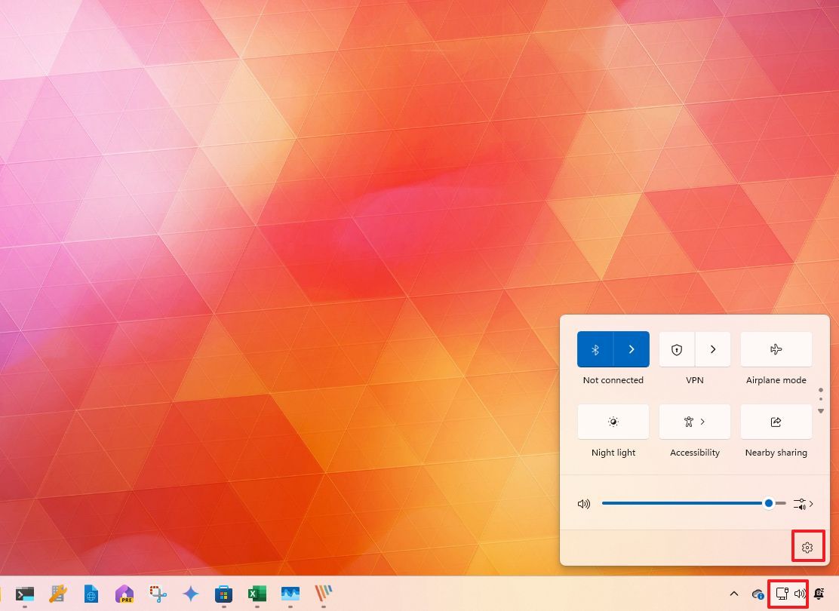
Task: Click the volume slider track
Action: [x=679, y=503]
